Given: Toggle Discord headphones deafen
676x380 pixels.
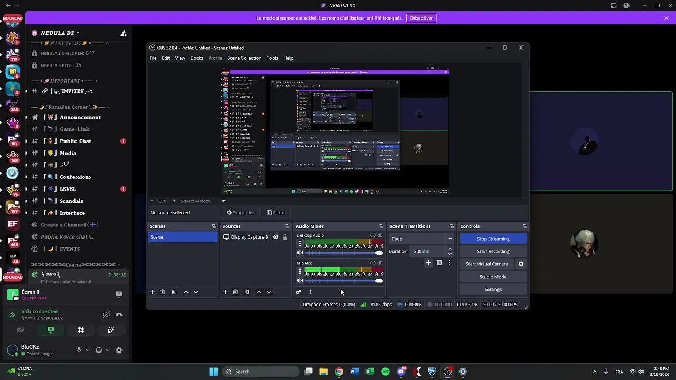Looking at the screenshot, I should [99, 350].
